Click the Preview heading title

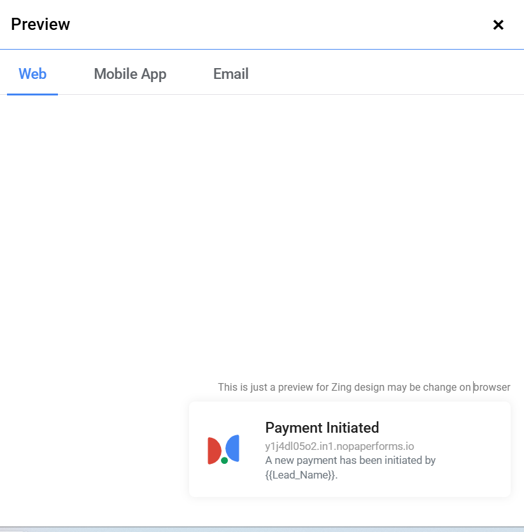pos(41,25)
